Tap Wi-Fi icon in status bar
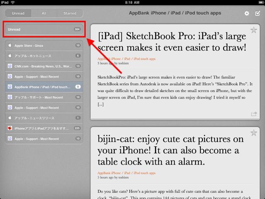The width and height of the screenshot is (265, 199). pos(13,2)
